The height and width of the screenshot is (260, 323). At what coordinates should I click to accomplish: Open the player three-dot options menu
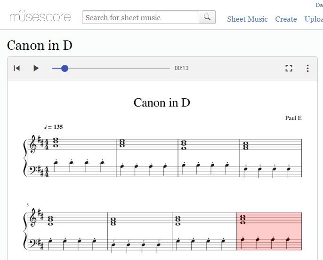[307, 68]
